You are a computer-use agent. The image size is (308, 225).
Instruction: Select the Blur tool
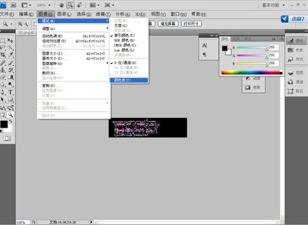pyautogui.click(x=3, y=84)
